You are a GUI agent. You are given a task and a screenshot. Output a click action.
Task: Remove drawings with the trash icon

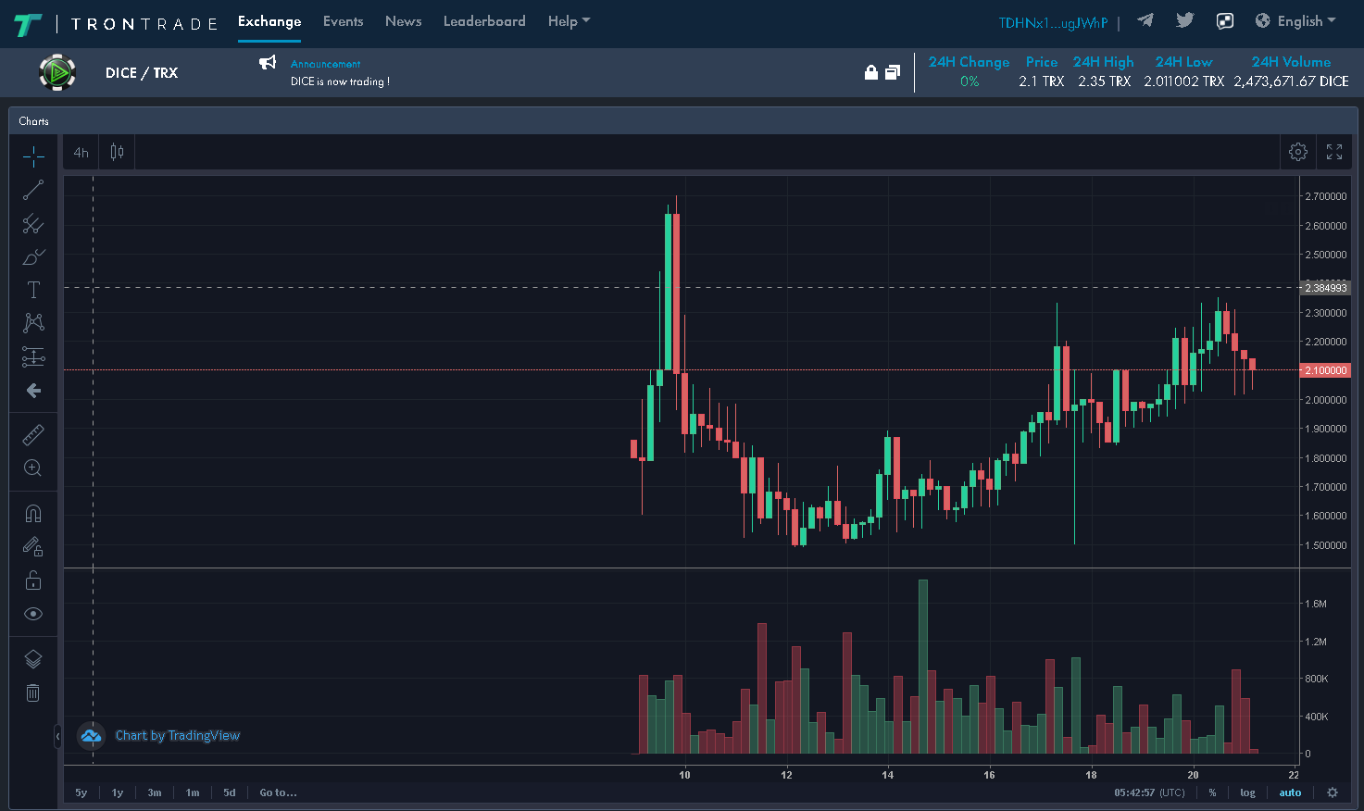pos(33,692)
